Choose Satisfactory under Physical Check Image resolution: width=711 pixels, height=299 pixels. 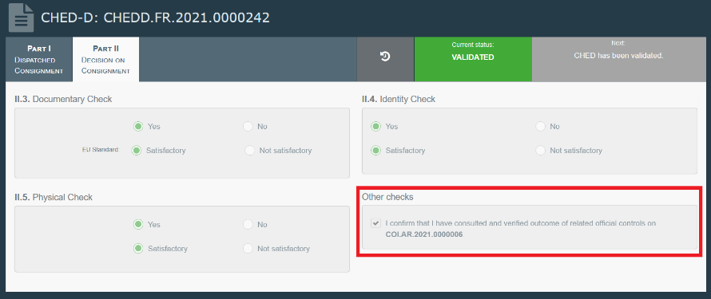point(138,248)
